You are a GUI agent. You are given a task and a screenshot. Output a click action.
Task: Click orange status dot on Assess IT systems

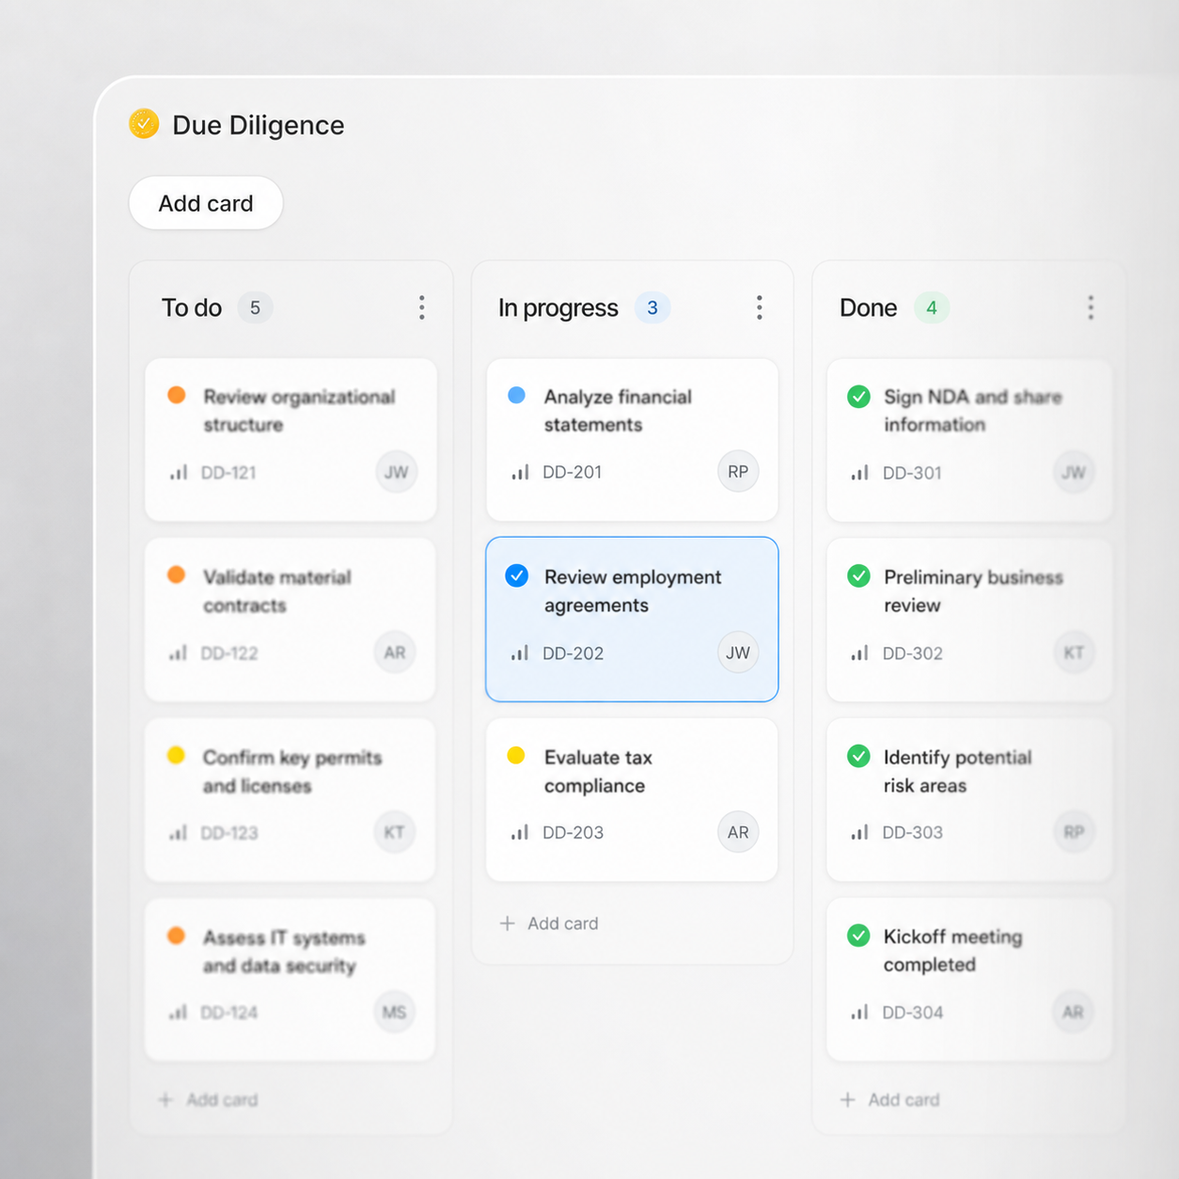tap(176, 935)
